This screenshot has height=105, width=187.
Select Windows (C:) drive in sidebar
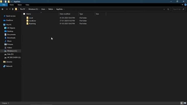(x=12, y=51)
